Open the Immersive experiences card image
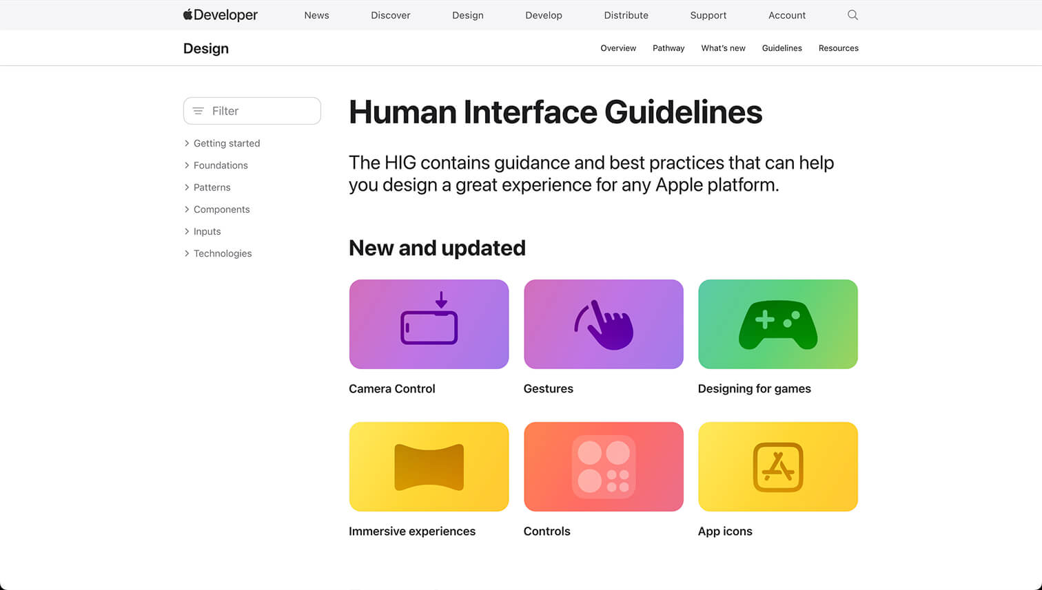 click(x=429, y=467)
